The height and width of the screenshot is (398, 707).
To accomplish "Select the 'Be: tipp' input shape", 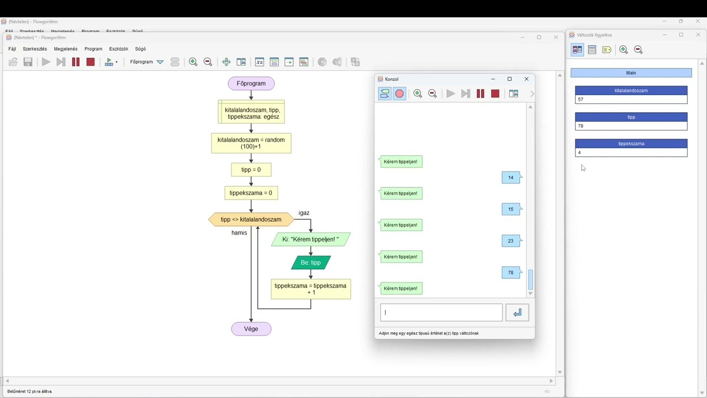I will tap(311, 263).
